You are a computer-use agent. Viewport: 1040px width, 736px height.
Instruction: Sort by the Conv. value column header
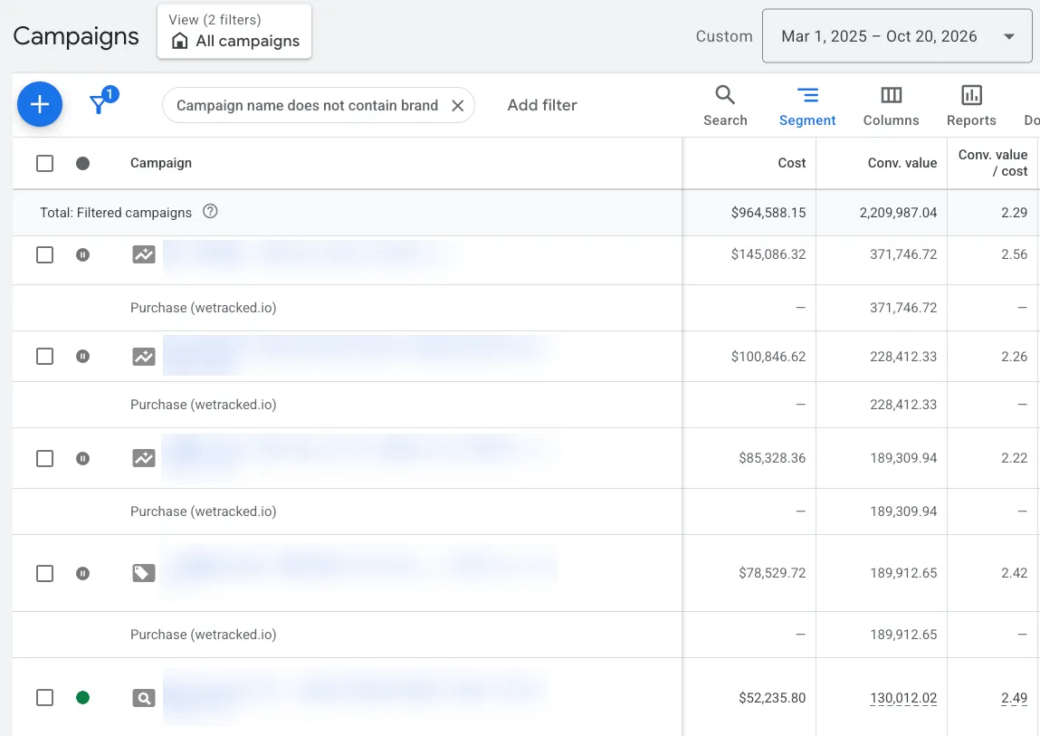pos(902,163)
